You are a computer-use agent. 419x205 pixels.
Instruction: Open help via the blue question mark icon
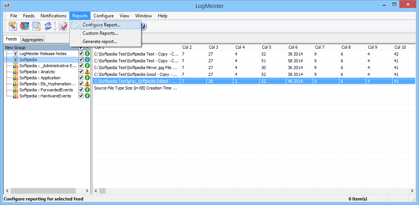tap(143, 26)
